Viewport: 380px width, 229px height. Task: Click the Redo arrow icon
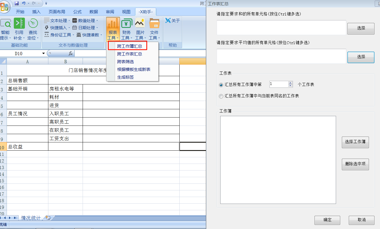(x=34, y=3)
